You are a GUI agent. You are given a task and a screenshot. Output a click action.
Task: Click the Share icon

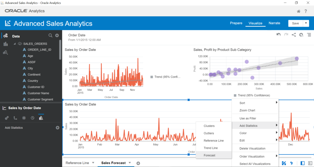[x=293, y=35]
